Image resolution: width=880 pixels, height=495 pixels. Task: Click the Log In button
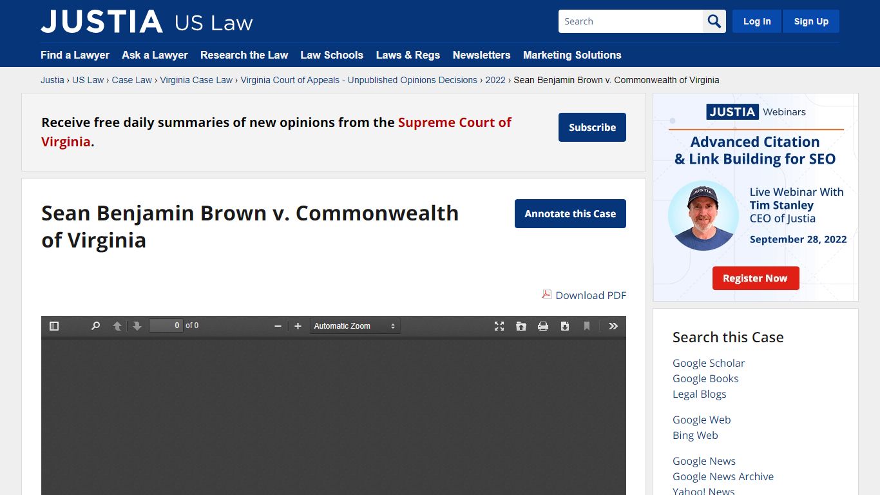point(757,21)
